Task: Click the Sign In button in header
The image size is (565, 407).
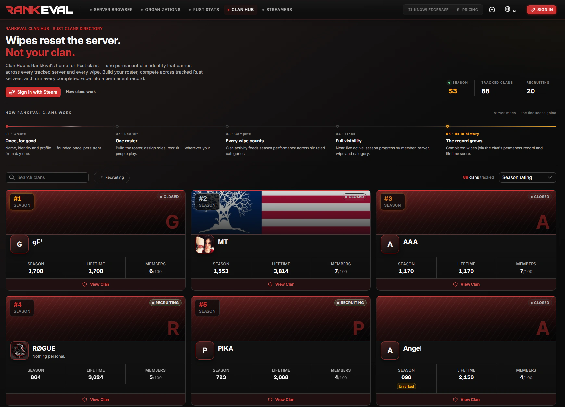Action: coord(541,10)
